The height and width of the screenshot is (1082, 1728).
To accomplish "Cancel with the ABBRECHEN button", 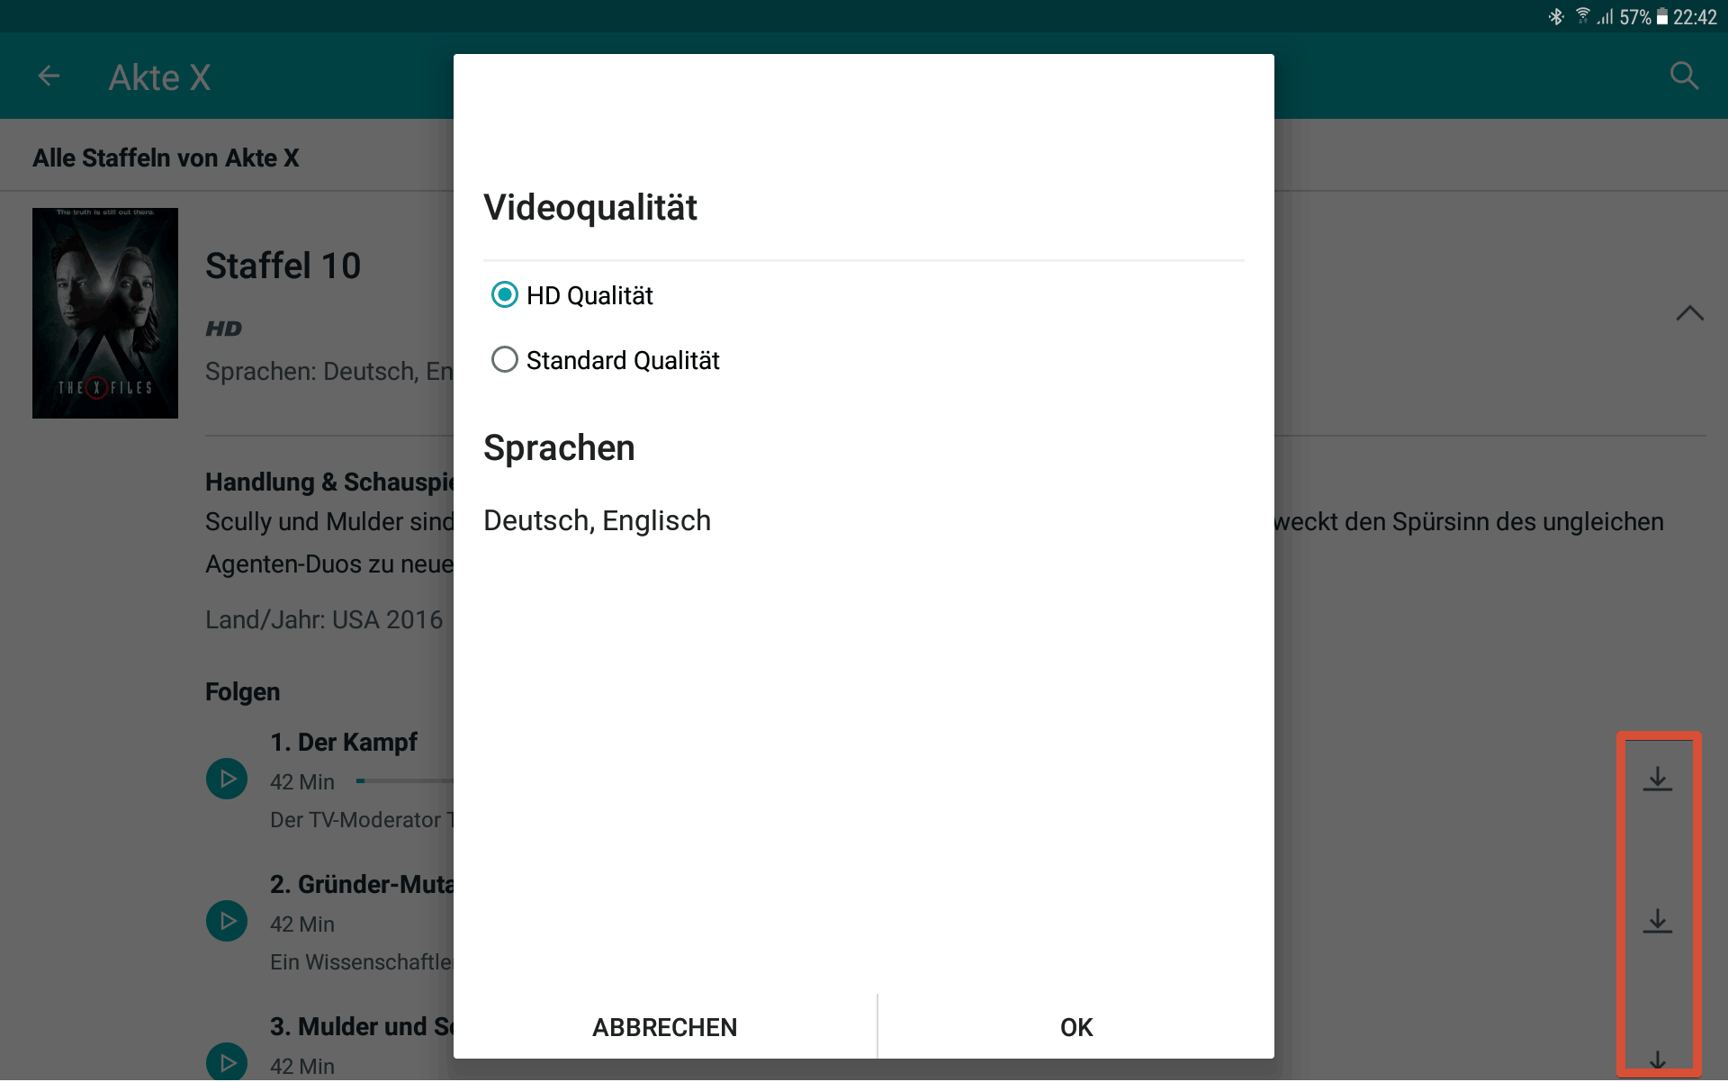I will click(x=665, y=1027).
